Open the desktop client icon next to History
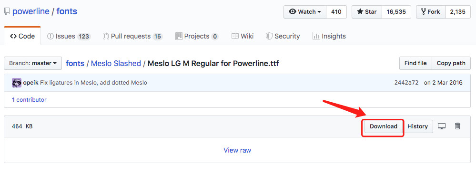The height and width of the screenshot is (174, 476). click(442, 126)
